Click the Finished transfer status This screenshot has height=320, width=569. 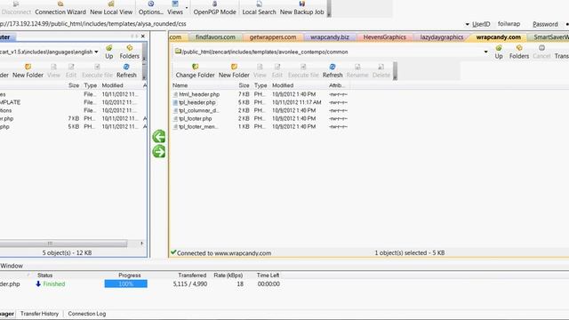pos(53,284)
